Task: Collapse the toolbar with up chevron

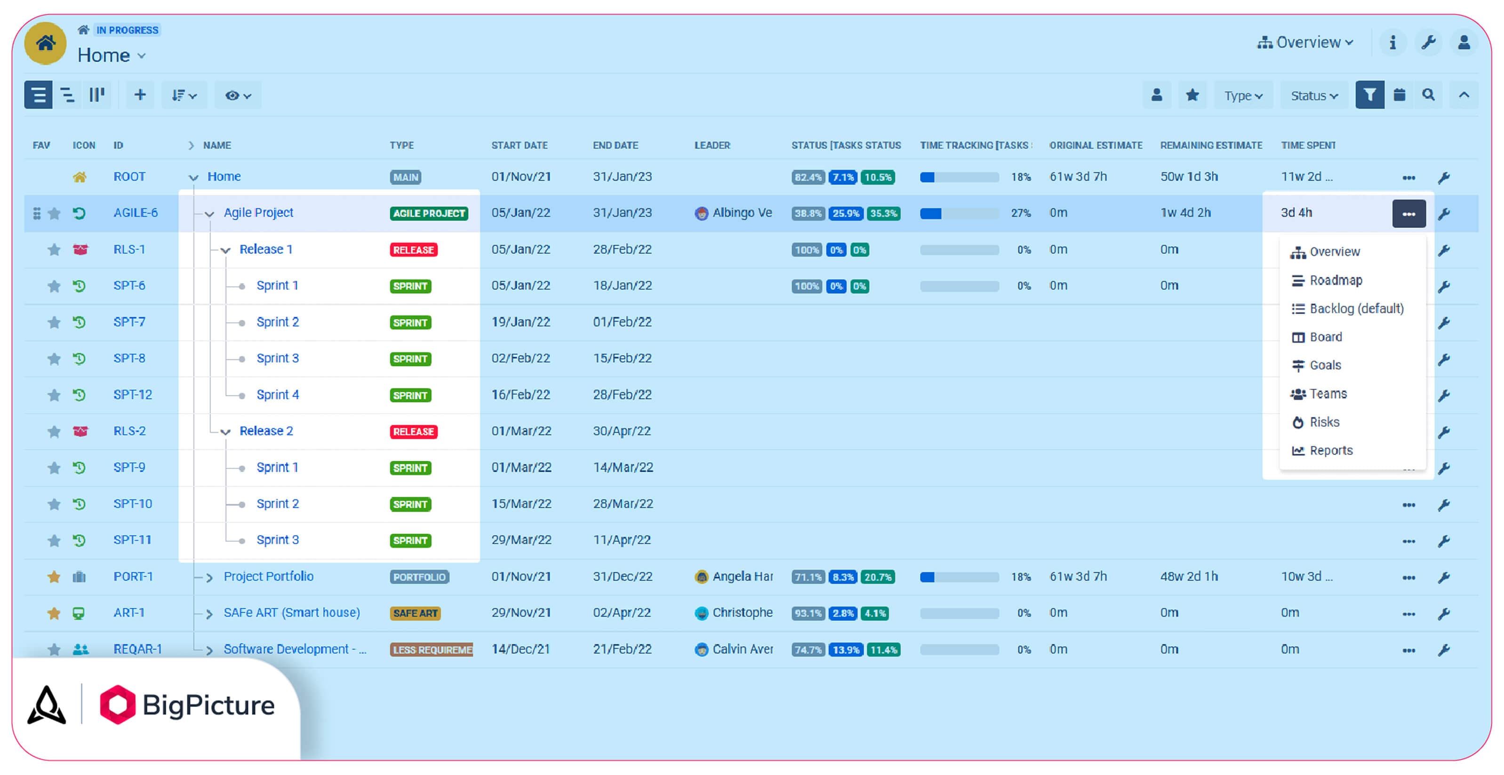Action: click(x=1464, y=95)
